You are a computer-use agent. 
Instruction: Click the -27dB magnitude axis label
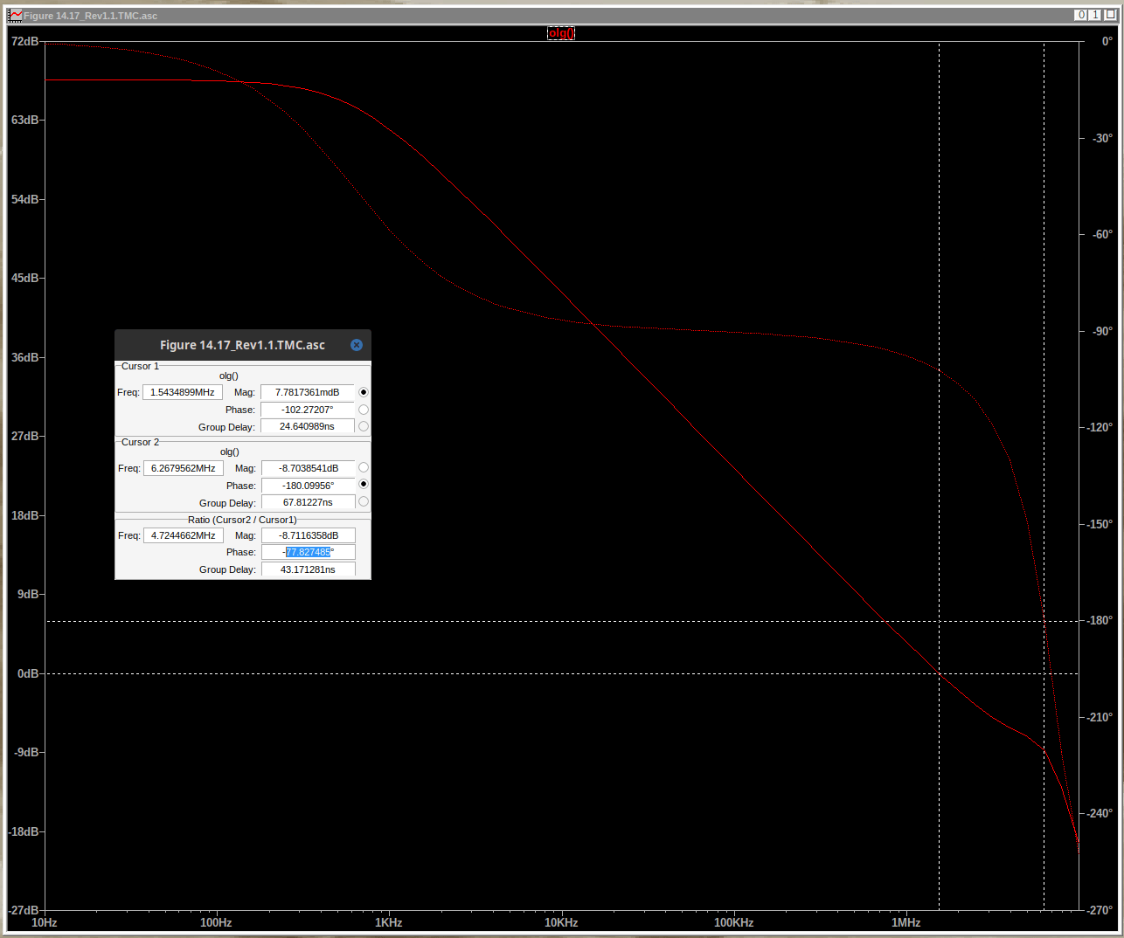point(24,910)
